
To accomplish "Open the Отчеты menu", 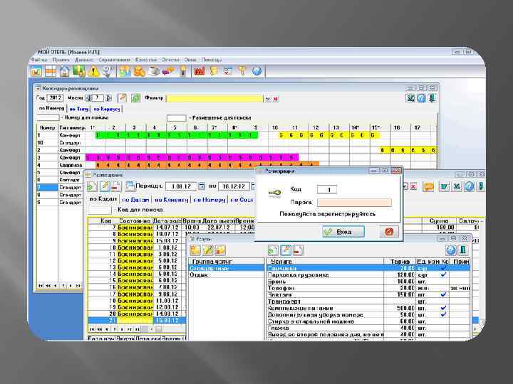I will (170, 60).
